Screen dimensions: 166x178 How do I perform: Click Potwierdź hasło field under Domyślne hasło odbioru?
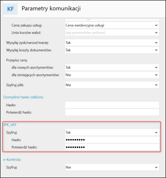click(x=112, y=112)
